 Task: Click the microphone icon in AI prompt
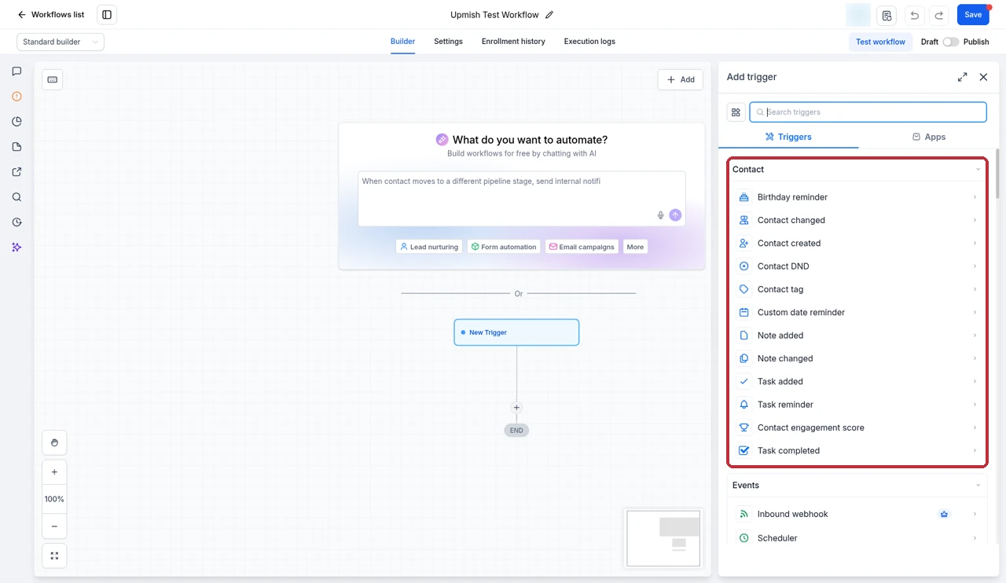[x=660, y=215]
